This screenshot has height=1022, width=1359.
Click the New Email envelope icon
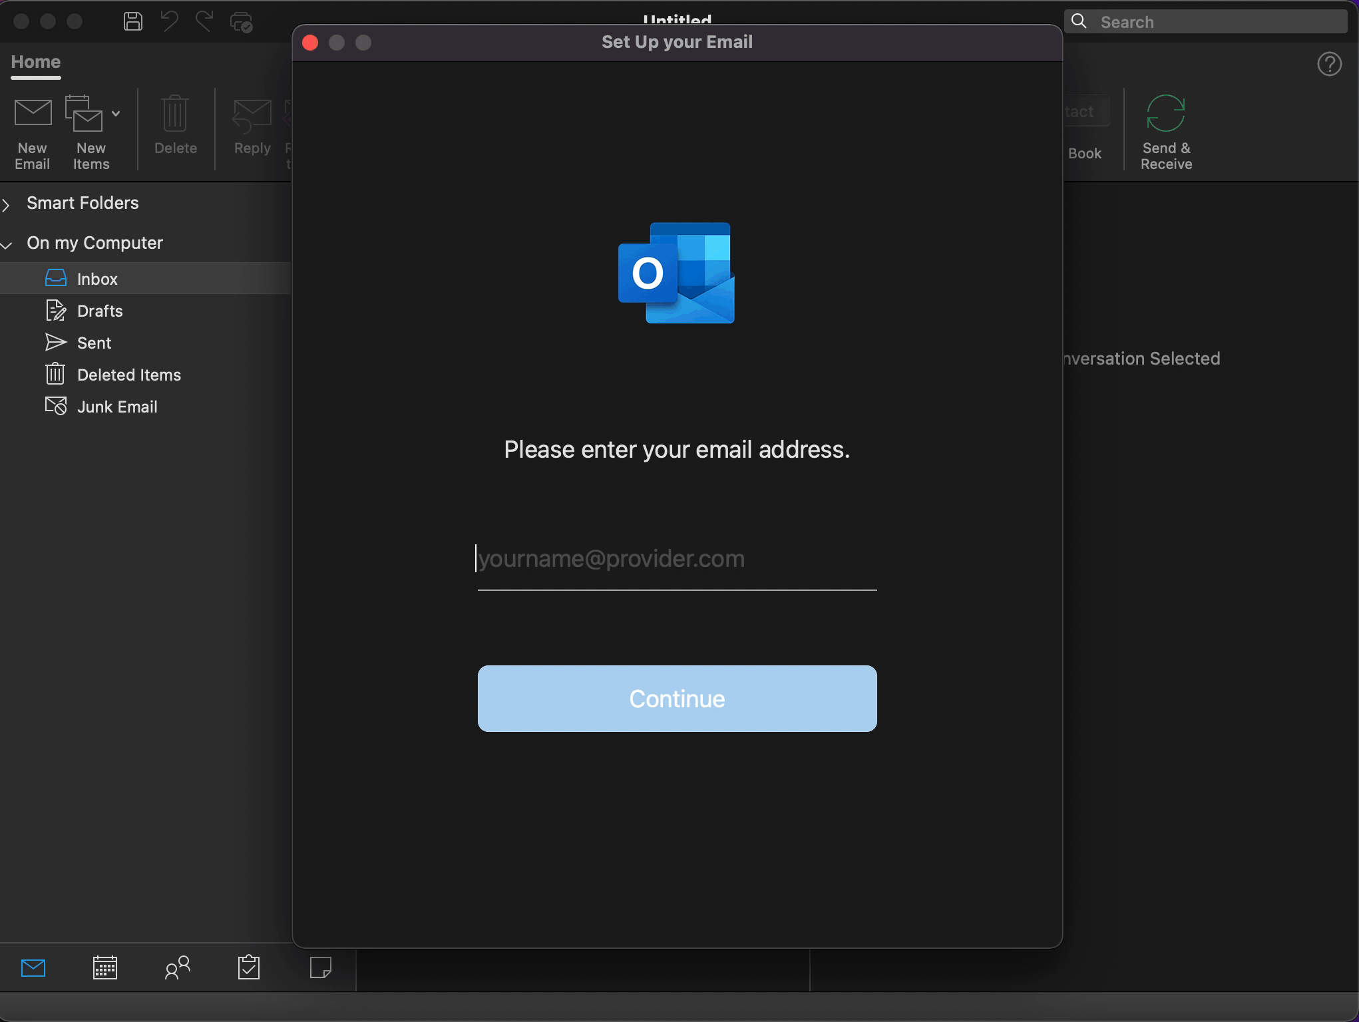click(33, 113)
